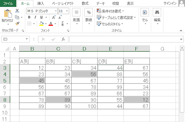Click into the formula bar input

[x=125, y=39]
